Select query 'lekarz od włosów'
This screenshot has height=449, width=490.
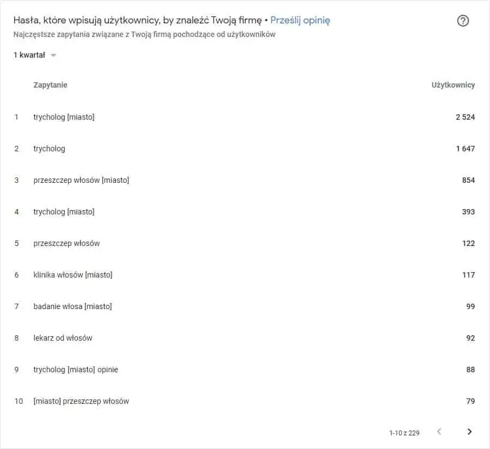[63, 338]
